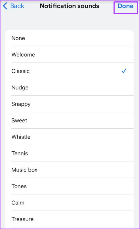This screenshot has width=140, height=229.
Task: Pick Whistle as the notification sound
Action: [70, 137]
